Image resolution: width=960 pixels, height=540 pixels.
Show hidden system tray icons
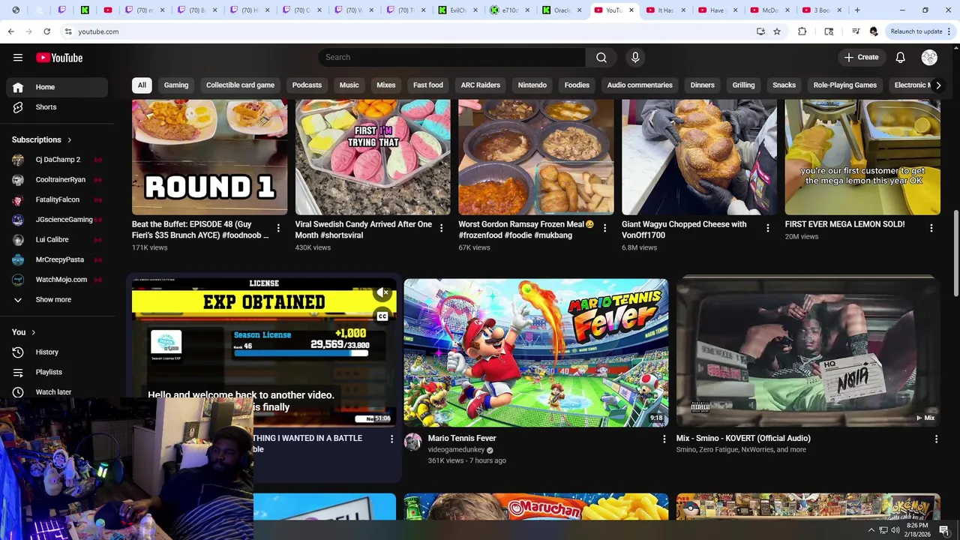click(x=871, y=530)
